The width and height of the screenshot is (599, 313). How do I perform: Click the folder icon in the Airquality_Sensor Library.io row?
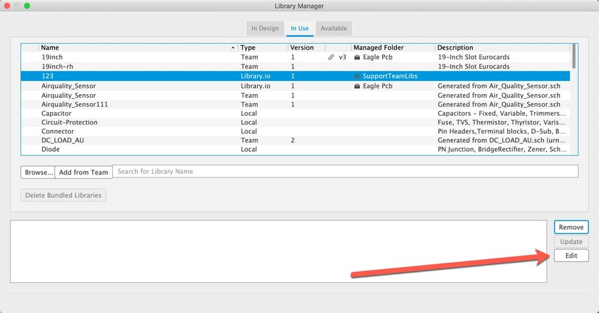click(x=357, y=86)
